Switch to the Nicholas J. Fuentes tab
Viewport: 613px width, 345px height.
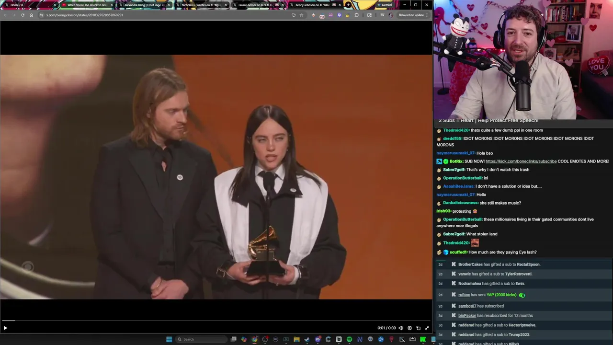(x=201, y=5)
